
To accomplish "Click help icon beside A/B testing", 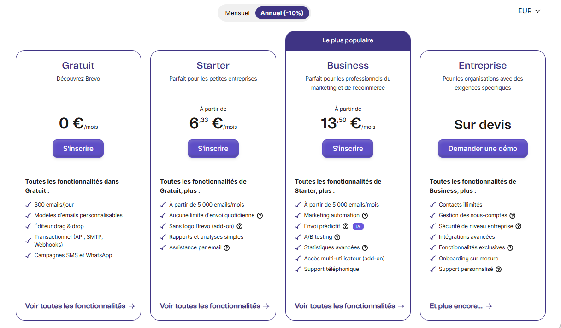I will [337, 237].
